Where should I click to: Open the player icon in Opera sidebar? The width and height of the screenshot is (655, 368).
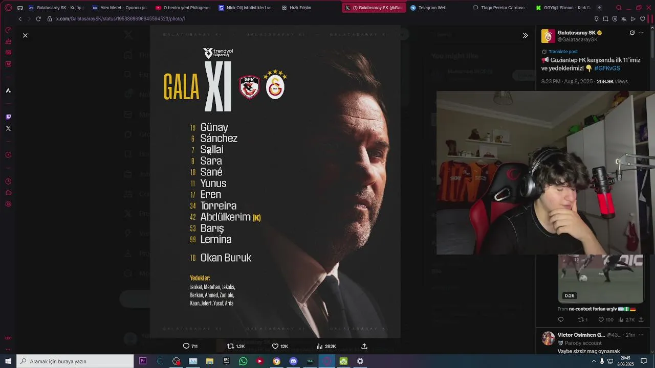click(x=8, y=155)
